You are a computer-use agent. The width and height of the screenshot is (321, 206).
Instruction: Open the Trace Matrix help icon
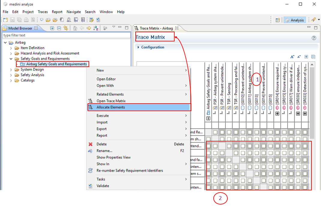click(314, 38)
